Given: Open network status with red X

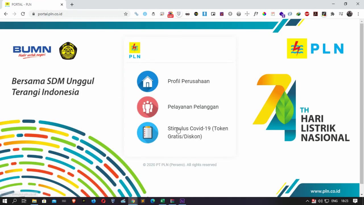Looking at the screenshot, I should [x=314, y=201].
